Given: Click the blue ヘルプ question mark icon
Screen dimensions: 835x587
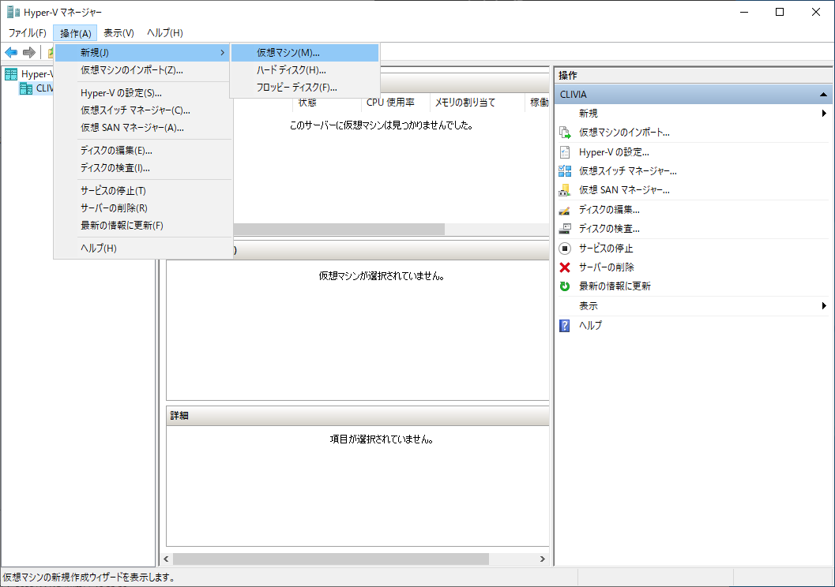Looking at the screenshot, I should [565, 325].
